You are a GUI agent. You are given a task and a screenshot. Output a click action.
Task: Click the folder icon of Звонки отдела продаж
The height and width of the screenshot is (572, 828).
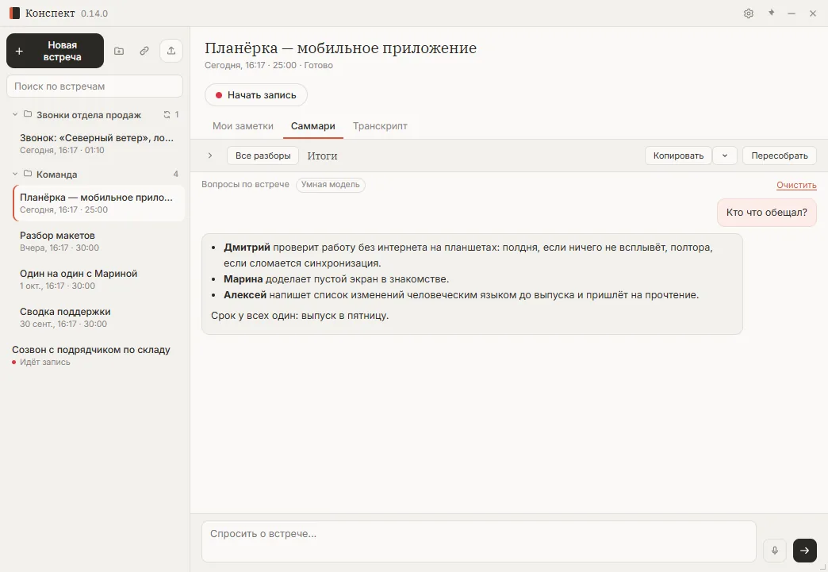click(x=28, y=114)
